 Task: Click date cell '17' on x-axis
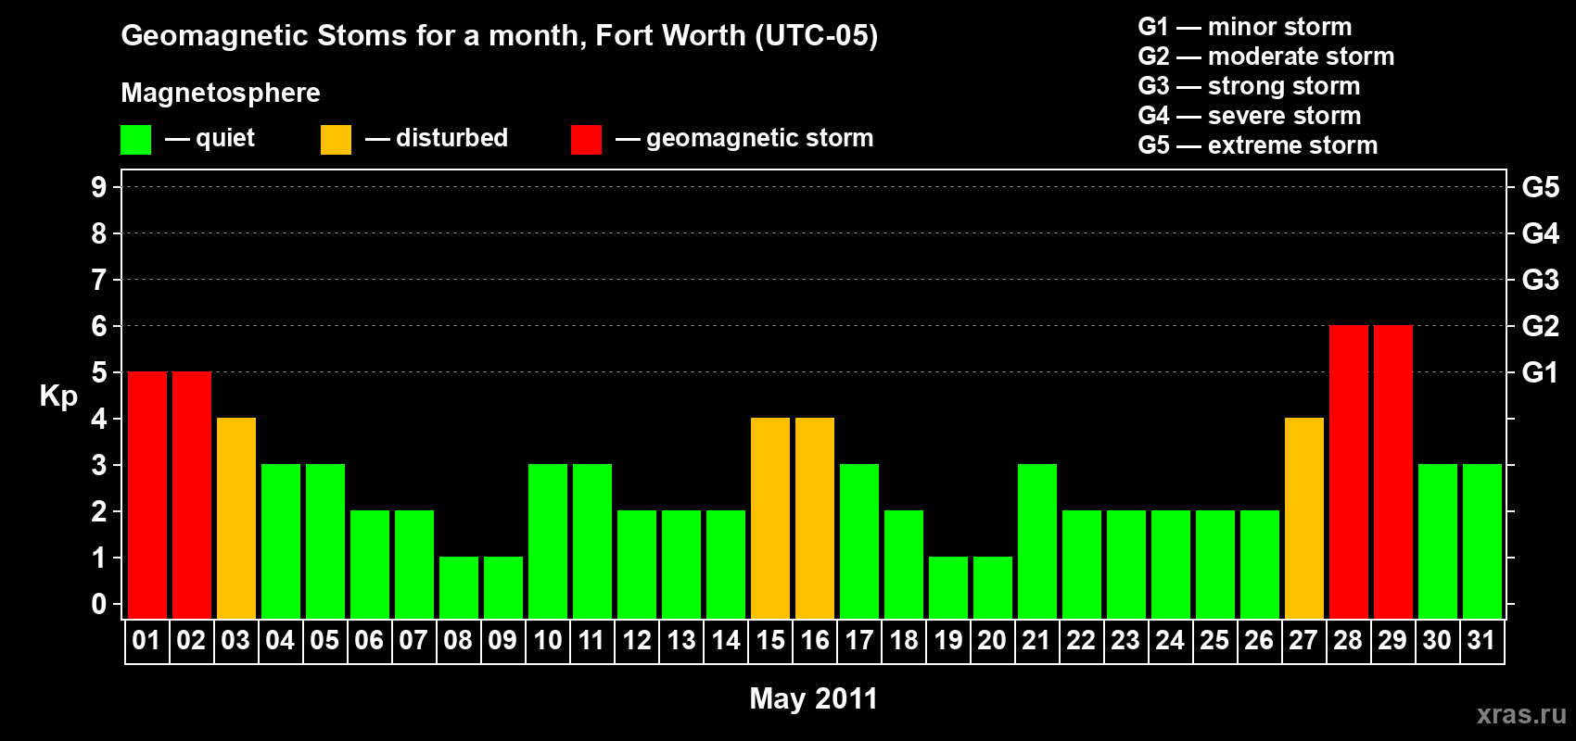point(859,641)
